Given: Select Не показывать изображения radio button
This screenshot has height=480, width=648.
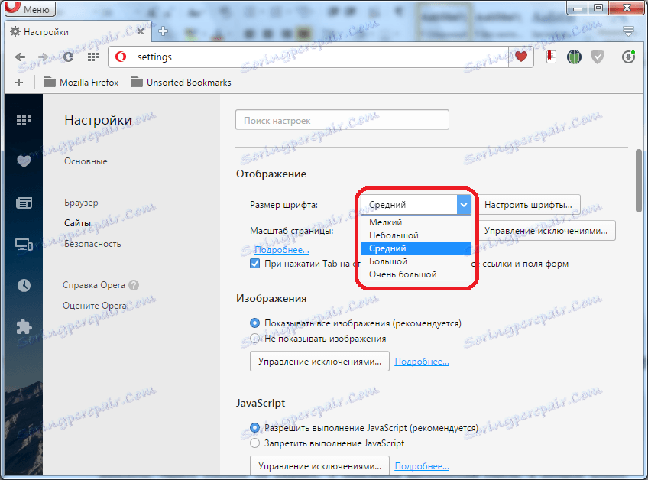Looking at the screenshot, I should tap(254, 338).
